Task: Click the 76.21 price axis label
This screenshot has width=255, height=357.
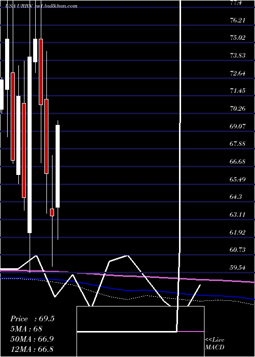Action: [238, 20]
